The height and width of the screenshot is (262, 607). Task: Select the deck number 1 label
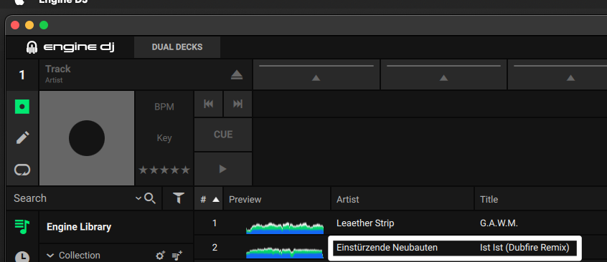pyautogui.click(x=22, y=75)
